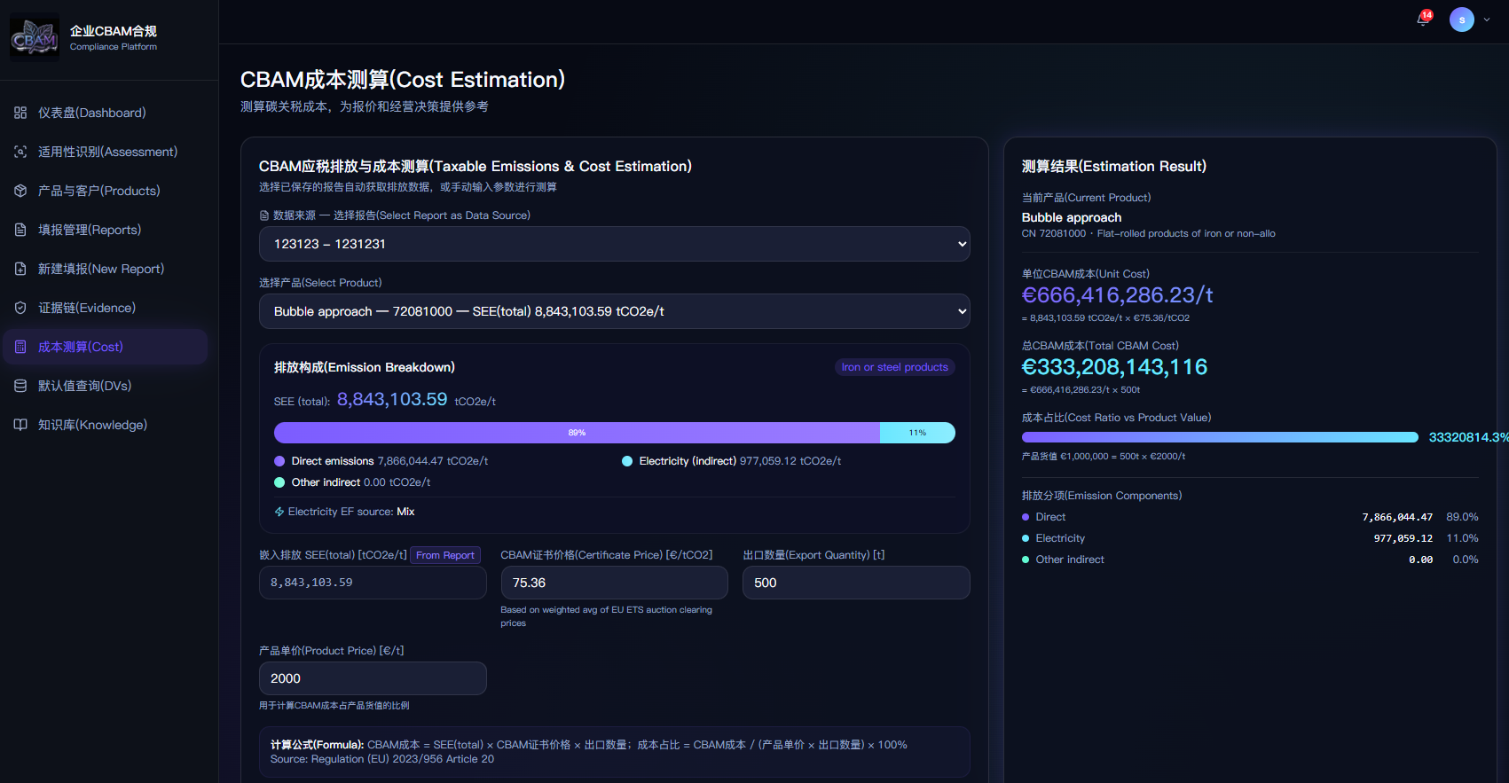
Task: Click the Cost Ratio progress bar
Action: tap(1220, 437)
